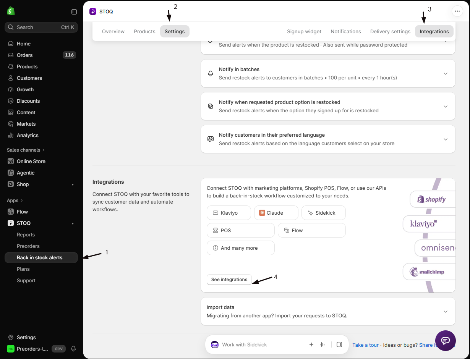470x359 pixels.
Task: Open the Home icon in sidebar
Action: (x=11, y=44)
